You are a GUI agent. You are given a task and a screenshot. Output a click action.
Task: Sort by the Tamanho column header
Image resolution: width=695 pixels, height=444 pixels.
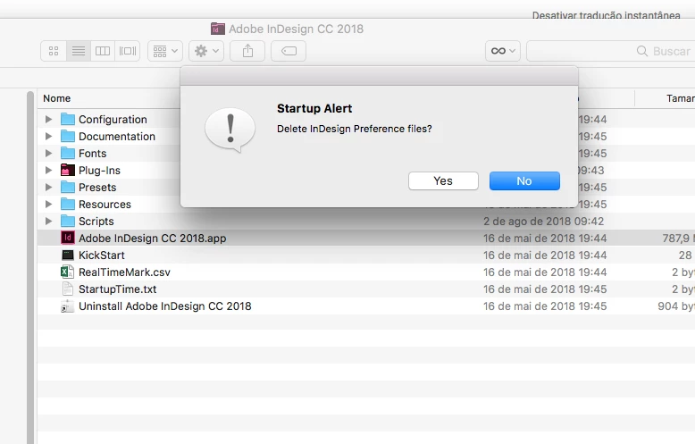[x=681, y=98]
